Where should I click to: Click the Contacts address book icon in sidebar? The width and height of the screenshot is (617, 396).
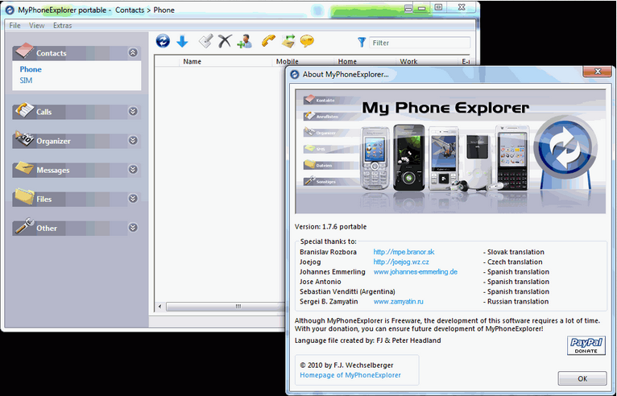point(24,51)
